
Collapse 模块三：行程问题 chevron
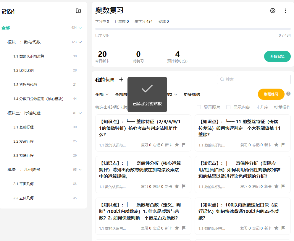(80, 113)
